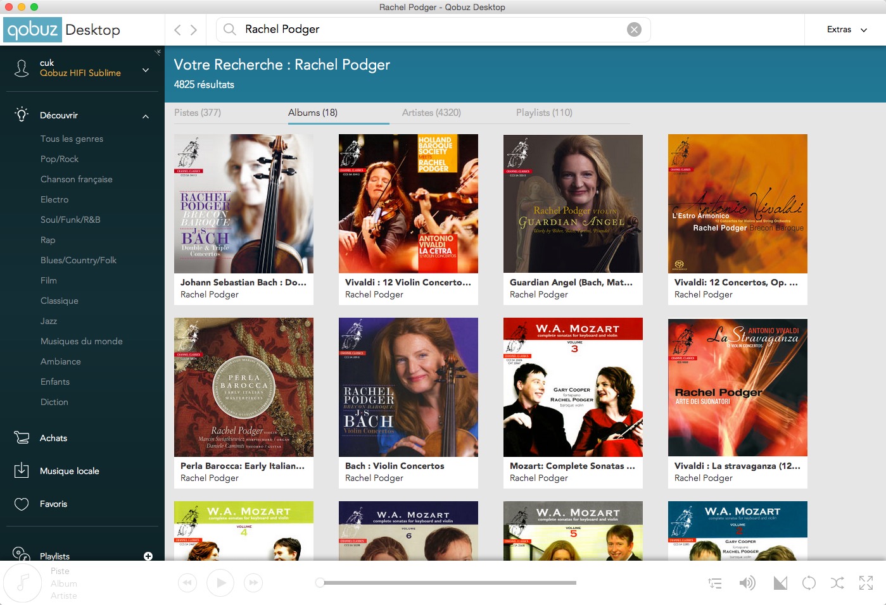Select the Film genre

tap(49, 280)
